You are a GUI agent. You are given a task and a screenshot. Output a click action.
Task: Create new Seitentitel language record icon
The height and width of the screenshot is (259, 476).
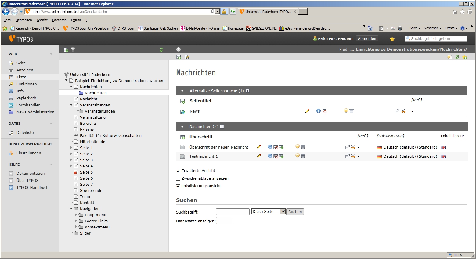point(182,101)
